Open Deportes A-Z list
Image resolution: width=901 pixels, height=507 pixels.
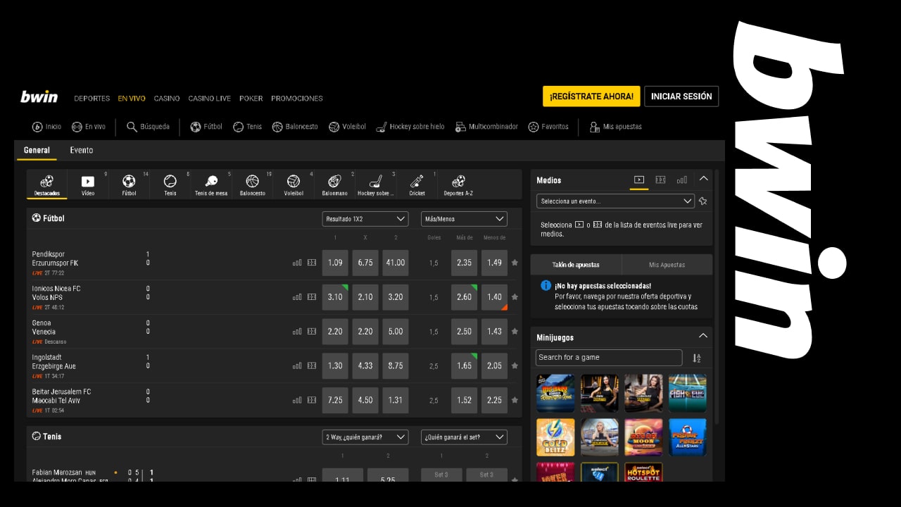pyautogui.click(x=458, y=185)
